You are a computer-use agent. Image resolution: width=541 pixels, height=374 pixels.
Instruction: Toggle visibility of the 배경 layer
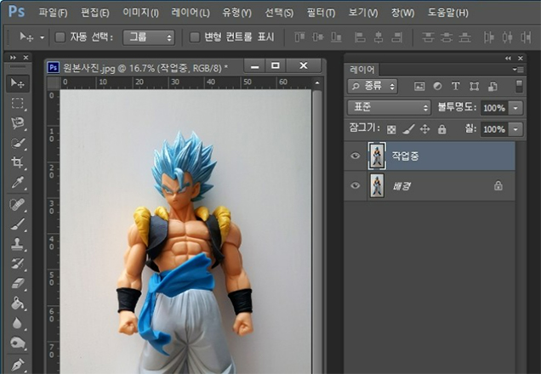[x=356, y=186]
